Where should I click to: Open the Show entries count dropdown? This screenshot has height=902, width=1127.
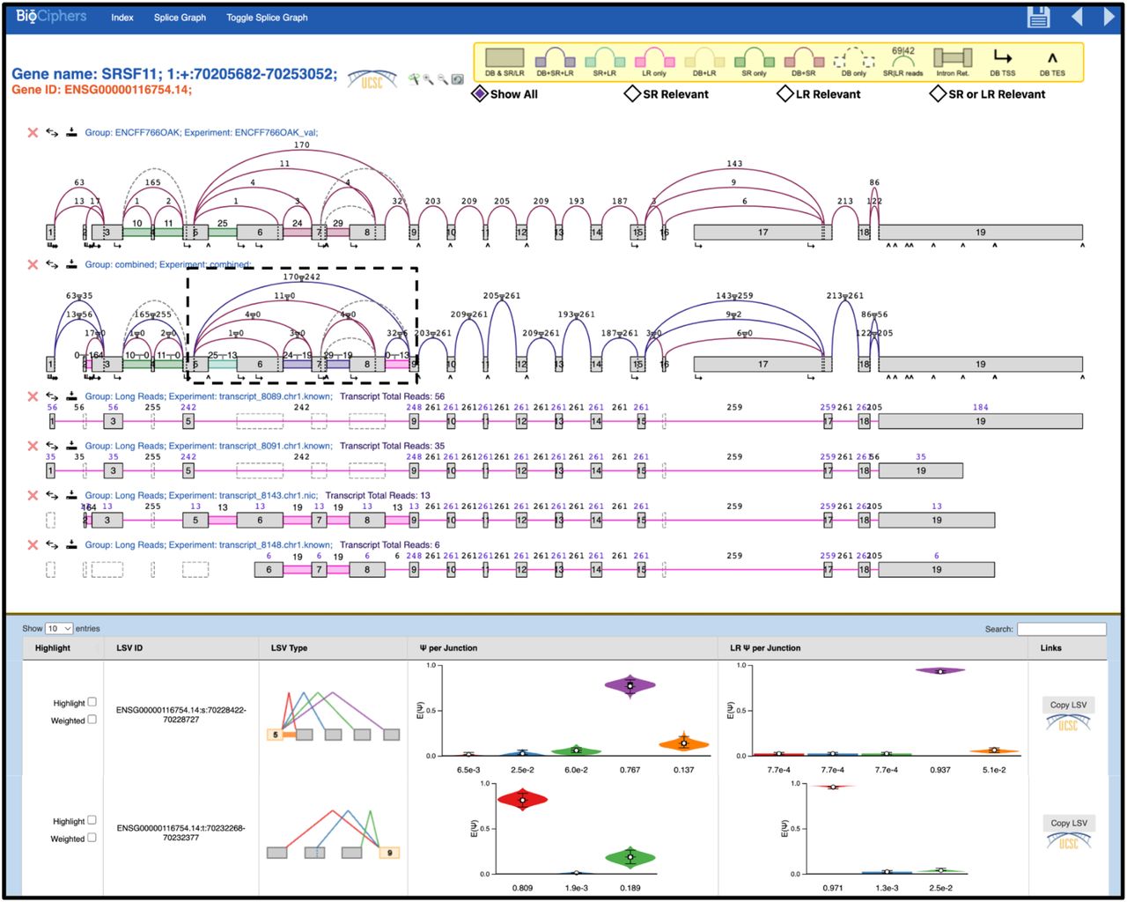(x=59, y=629)
